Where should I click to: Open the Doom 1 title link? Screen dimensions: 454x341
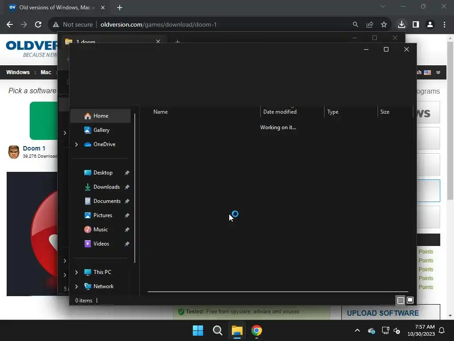(x=34, y=148)
